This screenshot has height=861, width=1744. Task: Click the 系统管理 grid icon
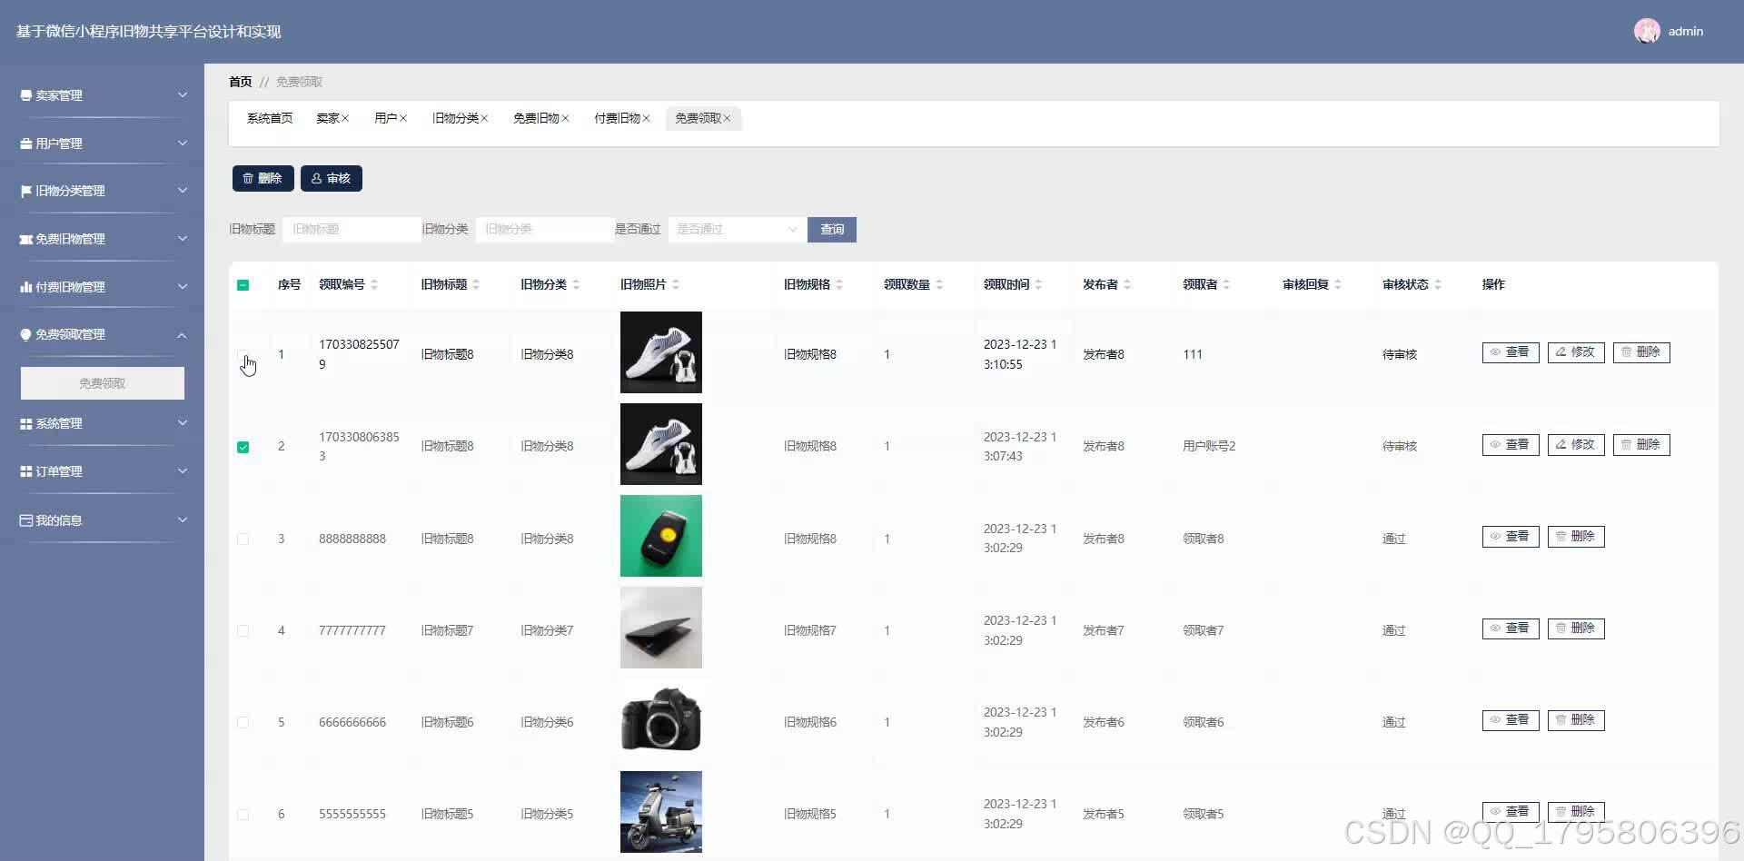pos(26,423)
